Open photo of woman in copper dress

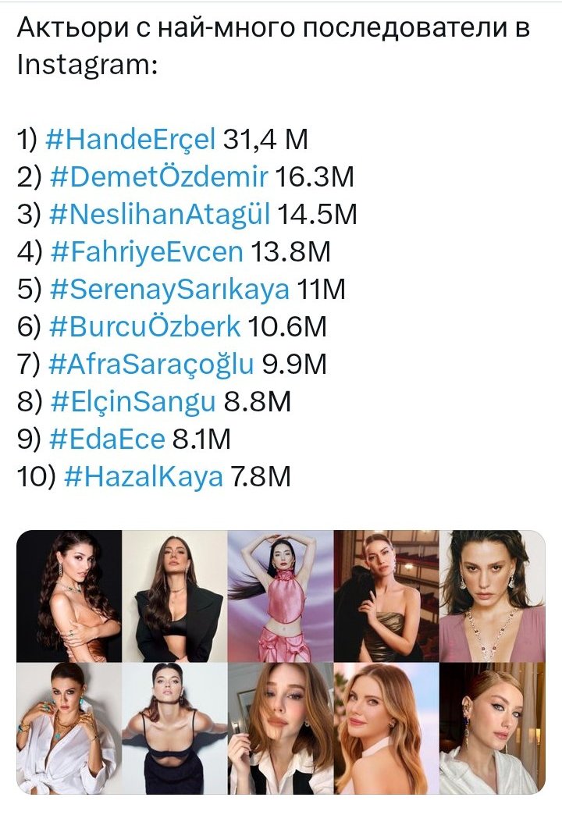69,596
